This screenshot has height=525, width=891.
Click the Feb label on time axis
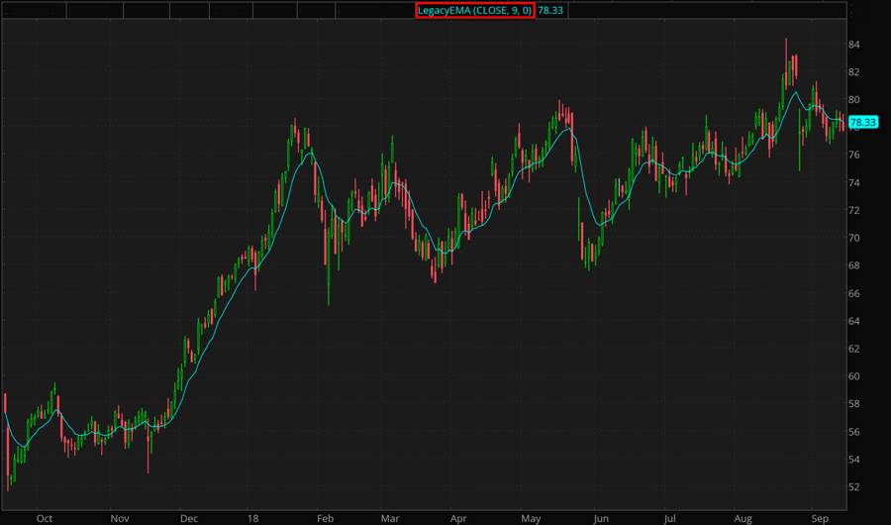(x=323, y=517)
